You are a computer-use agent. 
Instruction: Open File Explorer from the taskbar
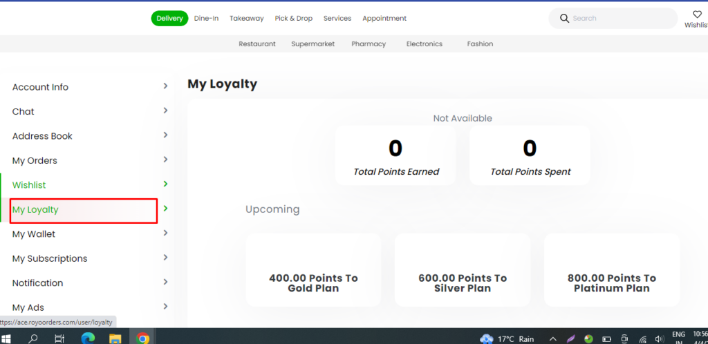tap(115, 338)
